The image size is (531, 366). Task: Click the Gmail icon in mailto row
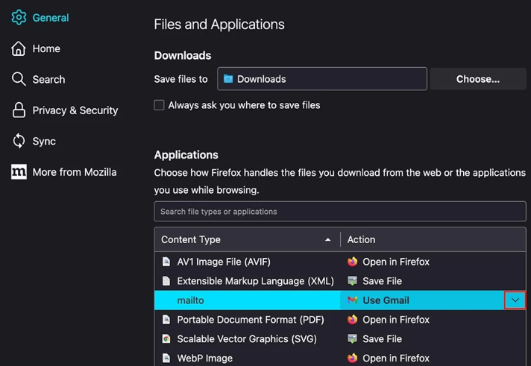click(x=353, y=300)
